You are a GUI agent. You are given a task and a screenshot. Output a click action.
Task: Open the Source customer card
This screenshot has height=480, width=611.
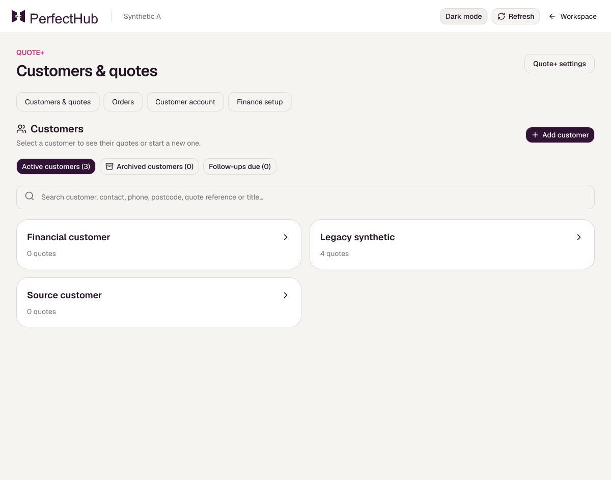click(159, 302)
